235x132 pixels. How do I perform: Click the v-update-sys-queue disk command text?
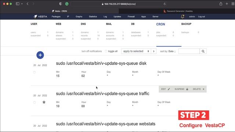coord(101,63)
